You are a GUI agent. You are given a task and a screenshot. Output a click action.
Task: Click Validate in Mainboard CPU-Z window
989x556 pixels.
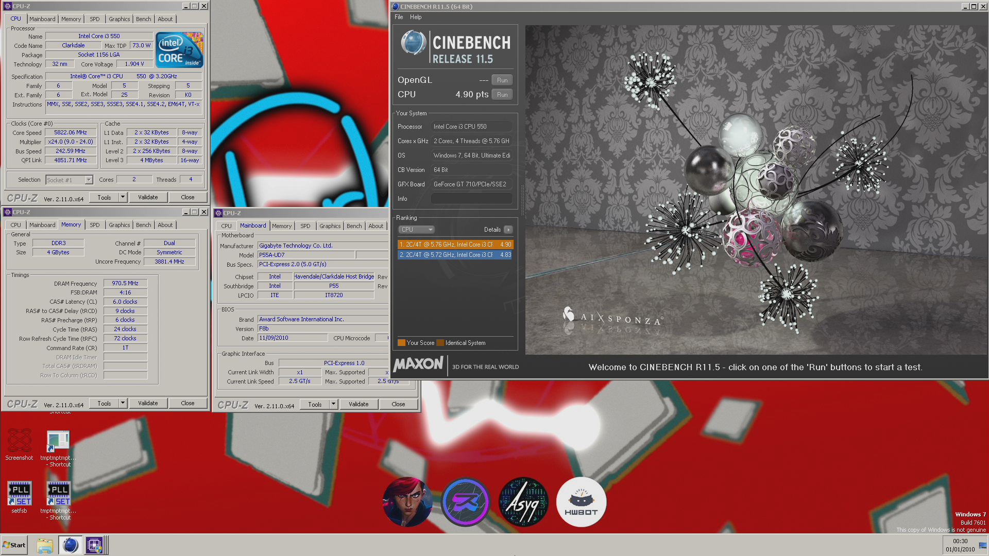(359, 404)
